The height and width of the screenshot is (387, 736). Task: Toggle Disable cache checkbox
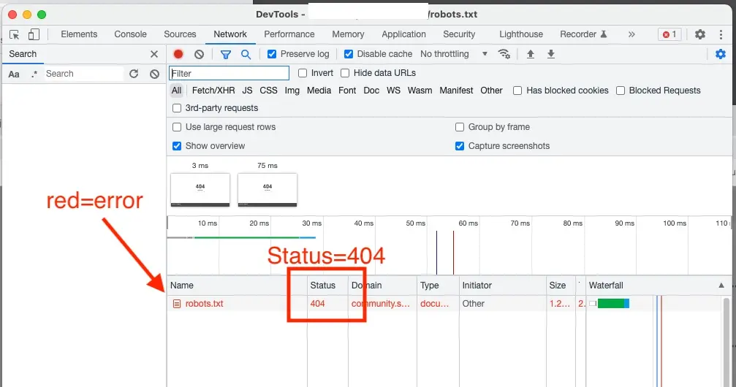click(349, 54)
